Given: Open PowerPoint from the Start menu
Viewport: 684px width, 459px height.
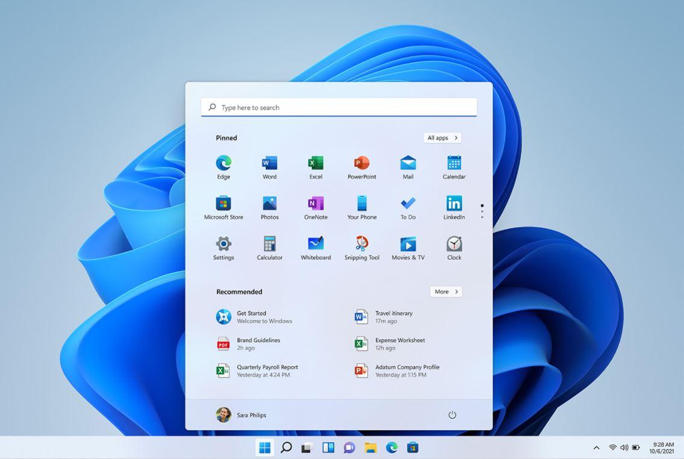Looking at the screenshot, I should (361, 164).
